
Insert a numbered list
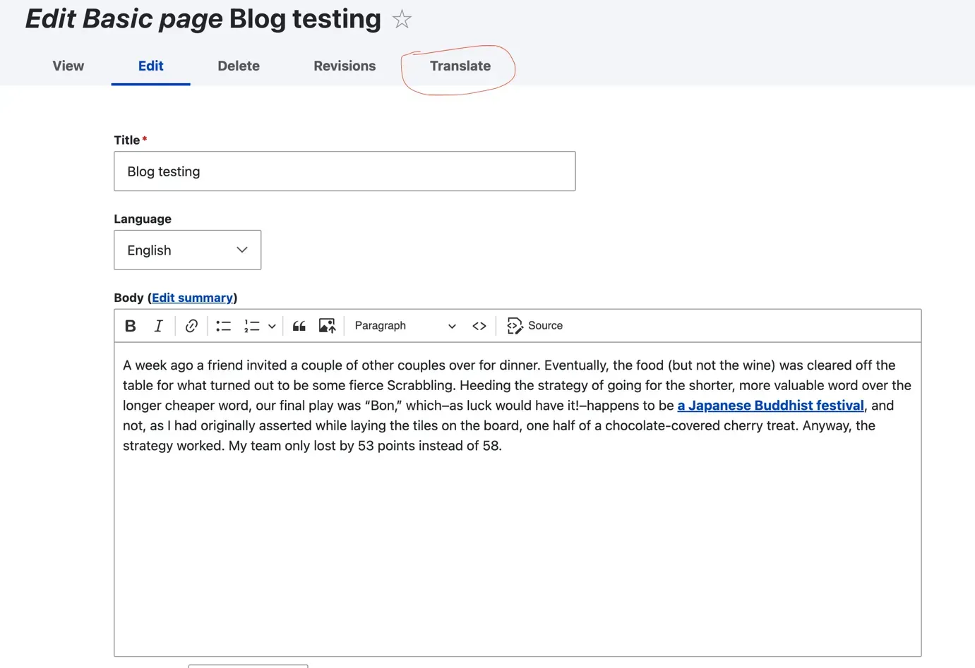tap(252, 326)
